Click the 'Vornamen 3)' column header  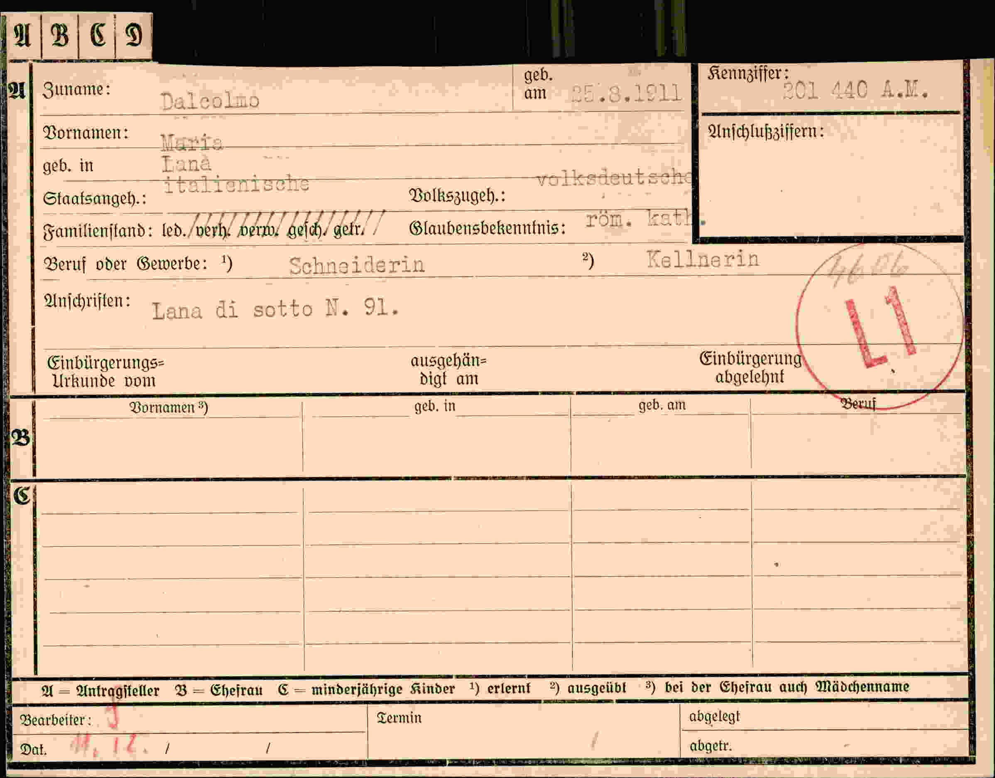click(169, 408)
